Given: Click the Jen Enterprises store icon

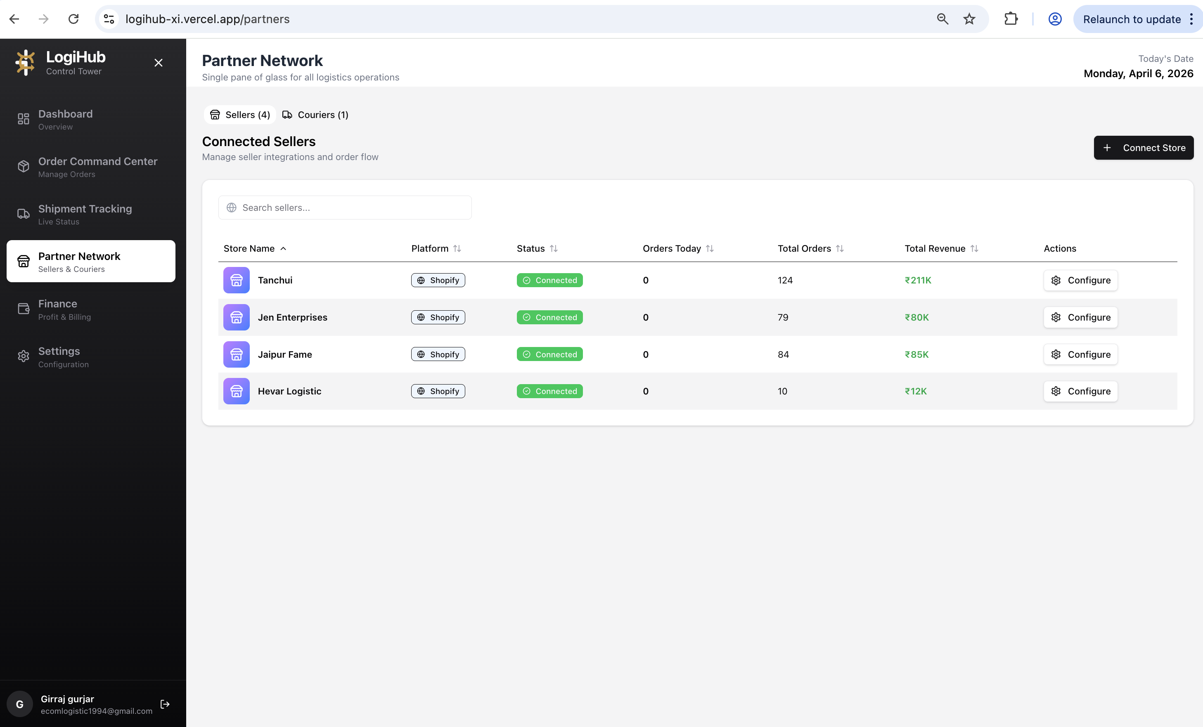Looking at the screenshot, I should coord(236,317).
